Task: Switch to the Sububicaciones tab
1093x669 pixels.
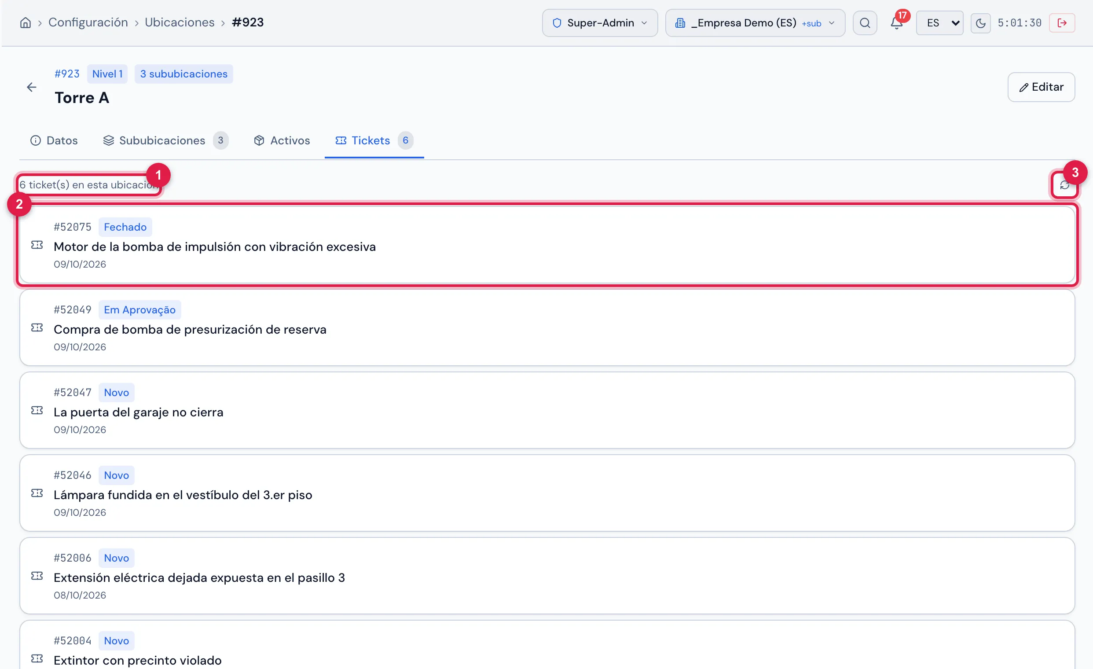Action: tap(165, 140)
